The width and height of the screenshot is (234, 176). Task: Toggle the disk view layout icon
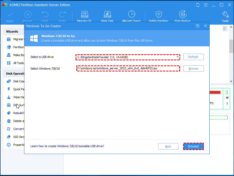click(225, 29)
